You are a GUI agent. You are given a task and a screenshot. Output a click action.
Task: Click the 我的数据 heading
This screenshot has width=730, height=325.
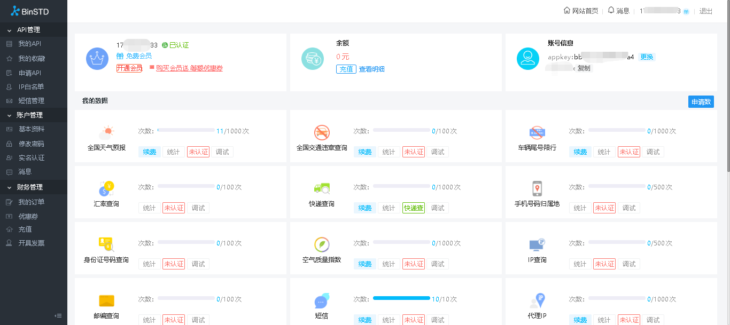(x=95, y=101)
